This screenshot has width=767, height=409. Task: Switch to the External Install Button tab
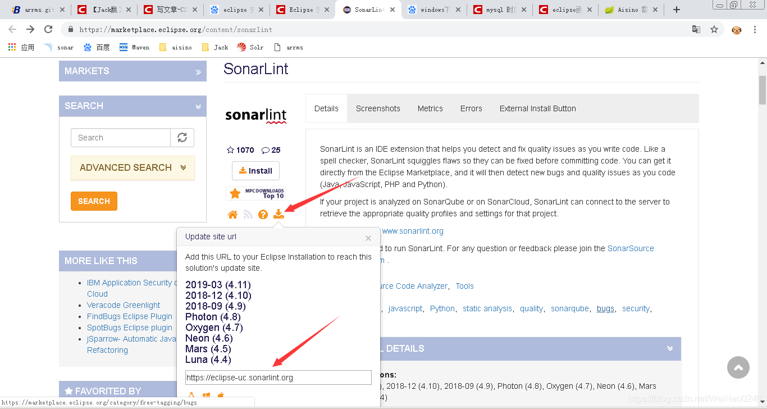point(538,108)
